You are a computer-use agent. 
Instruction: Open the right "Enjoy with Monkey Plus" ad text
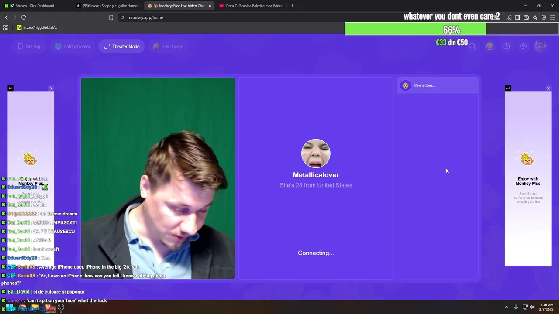(x=528, y=181)
